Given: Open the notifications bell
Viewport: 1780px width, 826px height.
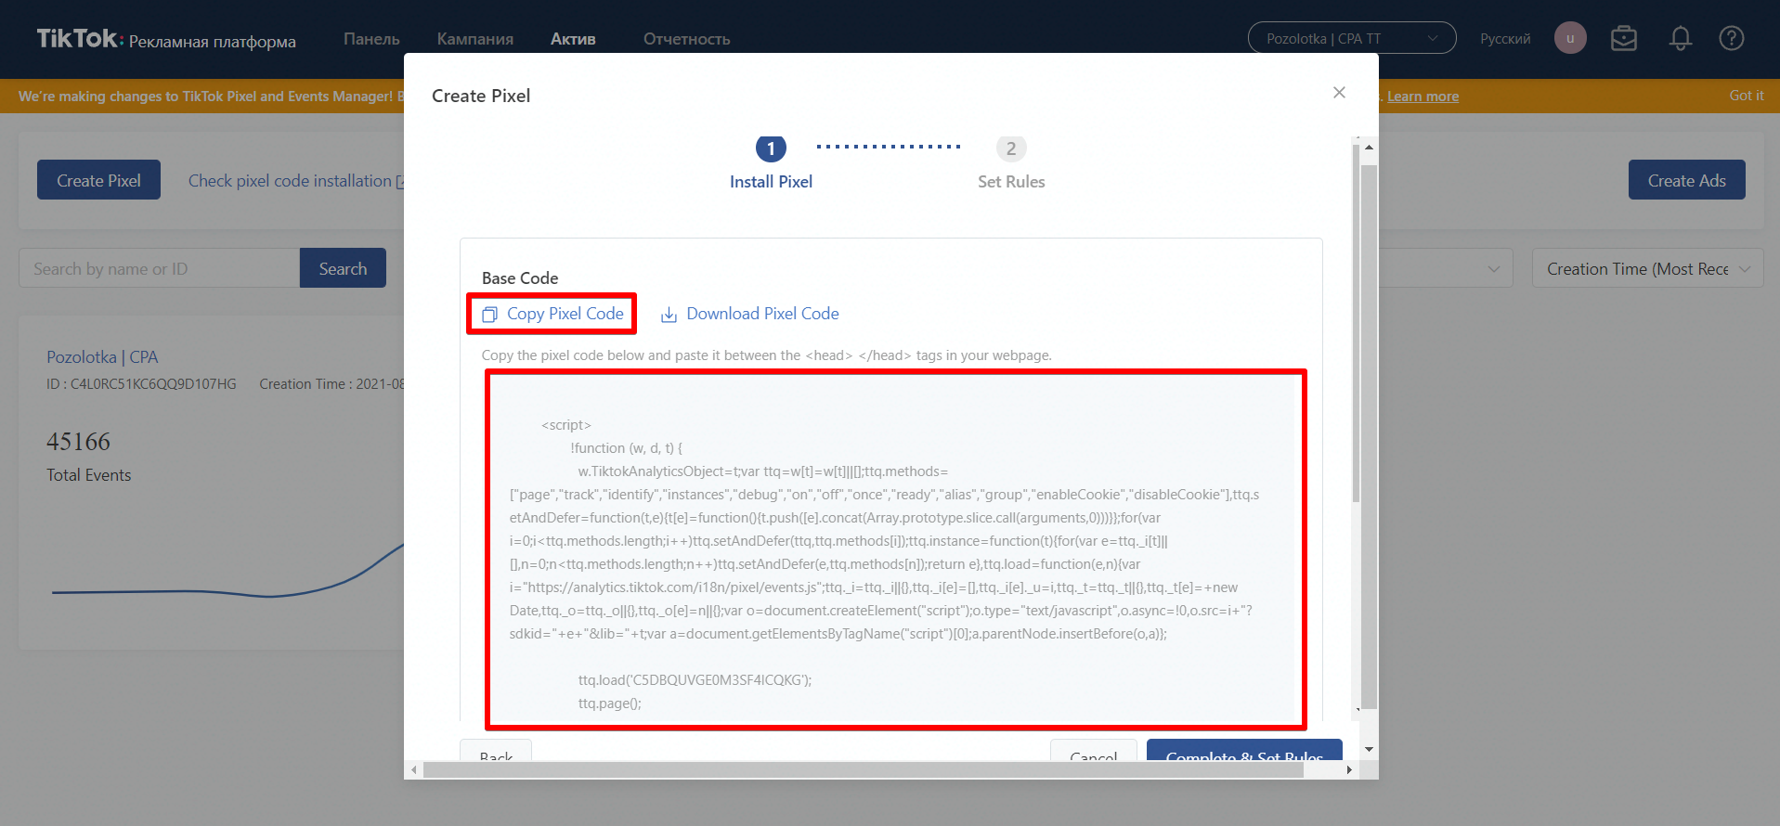Looking at the screenshot, I should [x=1680, y=38].
